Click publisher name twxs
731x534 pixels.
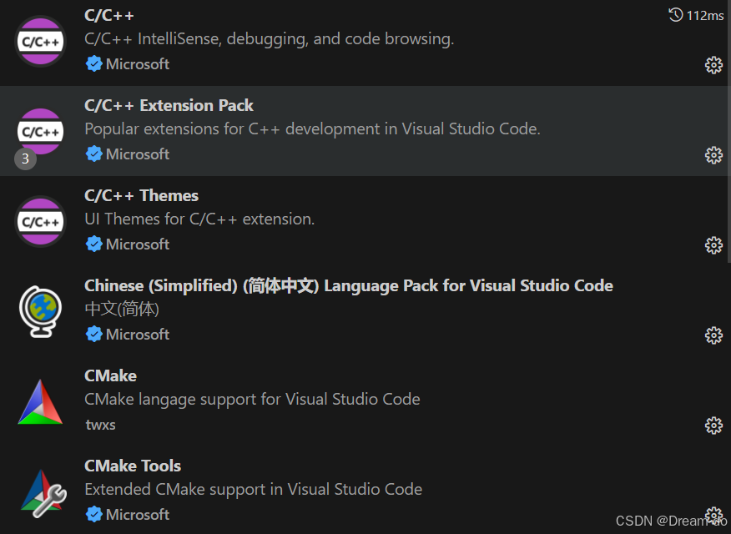click(x=100, y=425)
